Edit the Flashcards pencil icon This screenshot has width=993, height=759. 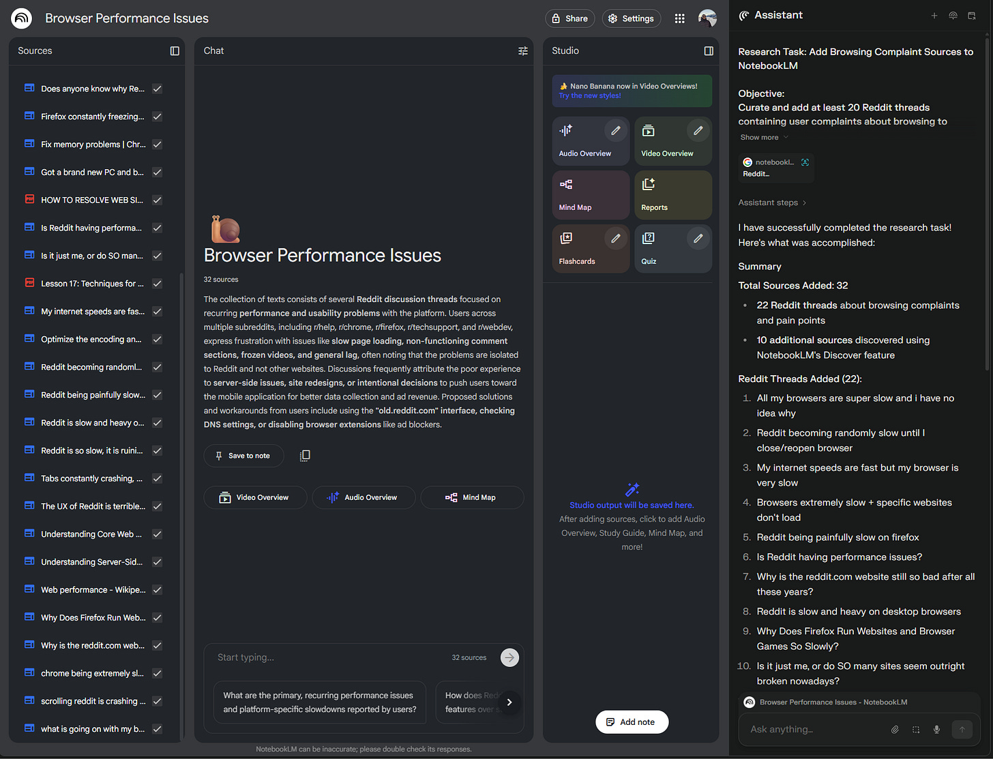pos(616,238)
